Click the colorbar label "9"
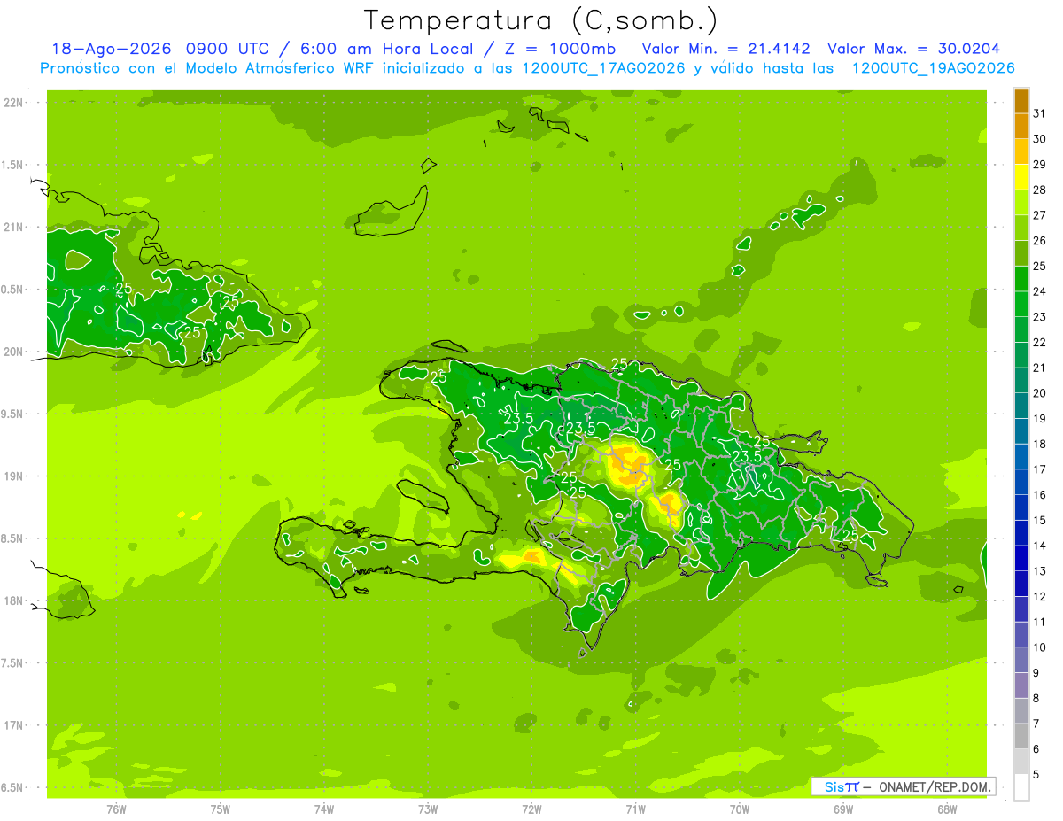Image resolution: width=1063 pixels, height=821 pixels. (1036, 673)
